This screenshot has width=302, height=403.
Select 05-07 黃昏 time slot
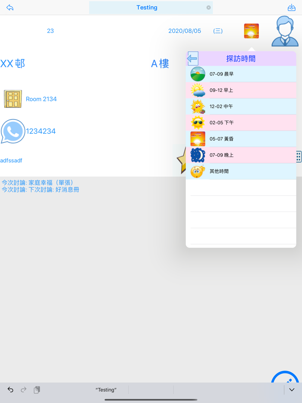tap(241, 139)
